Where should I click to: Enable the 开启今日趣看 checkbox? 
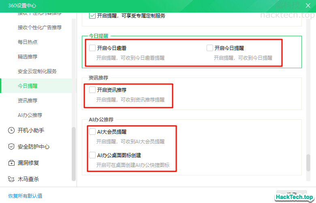pos(92,48)
